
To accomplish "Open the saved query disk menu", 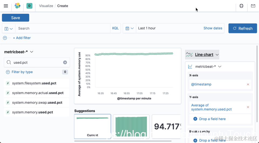I will pos(9,29).
